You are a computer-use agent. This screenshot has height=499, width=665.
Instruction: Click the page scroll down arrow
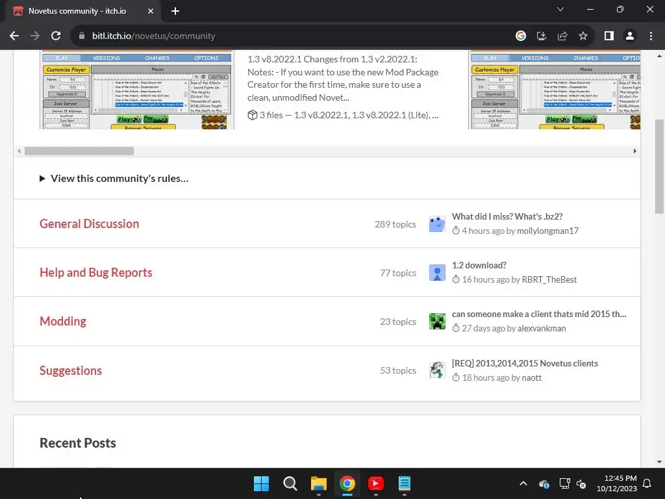pyautogui.click(x=660, y=462)
